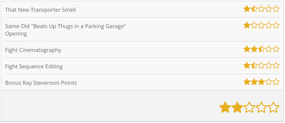
Task: Click second star of Fight Cinematography rating
Action: pyautogui.click(x=254, y=49)
